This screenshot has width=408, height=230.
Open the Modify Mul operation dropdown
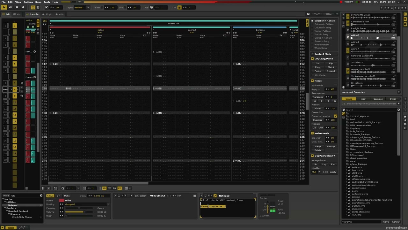click(316, 172)
